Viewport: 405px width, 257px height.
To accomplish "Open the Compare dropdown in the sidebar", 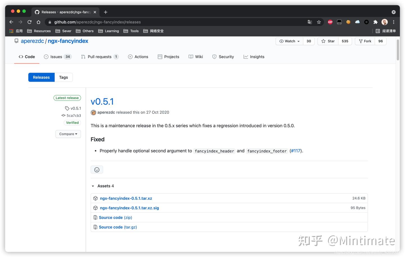I will point(68,134).
